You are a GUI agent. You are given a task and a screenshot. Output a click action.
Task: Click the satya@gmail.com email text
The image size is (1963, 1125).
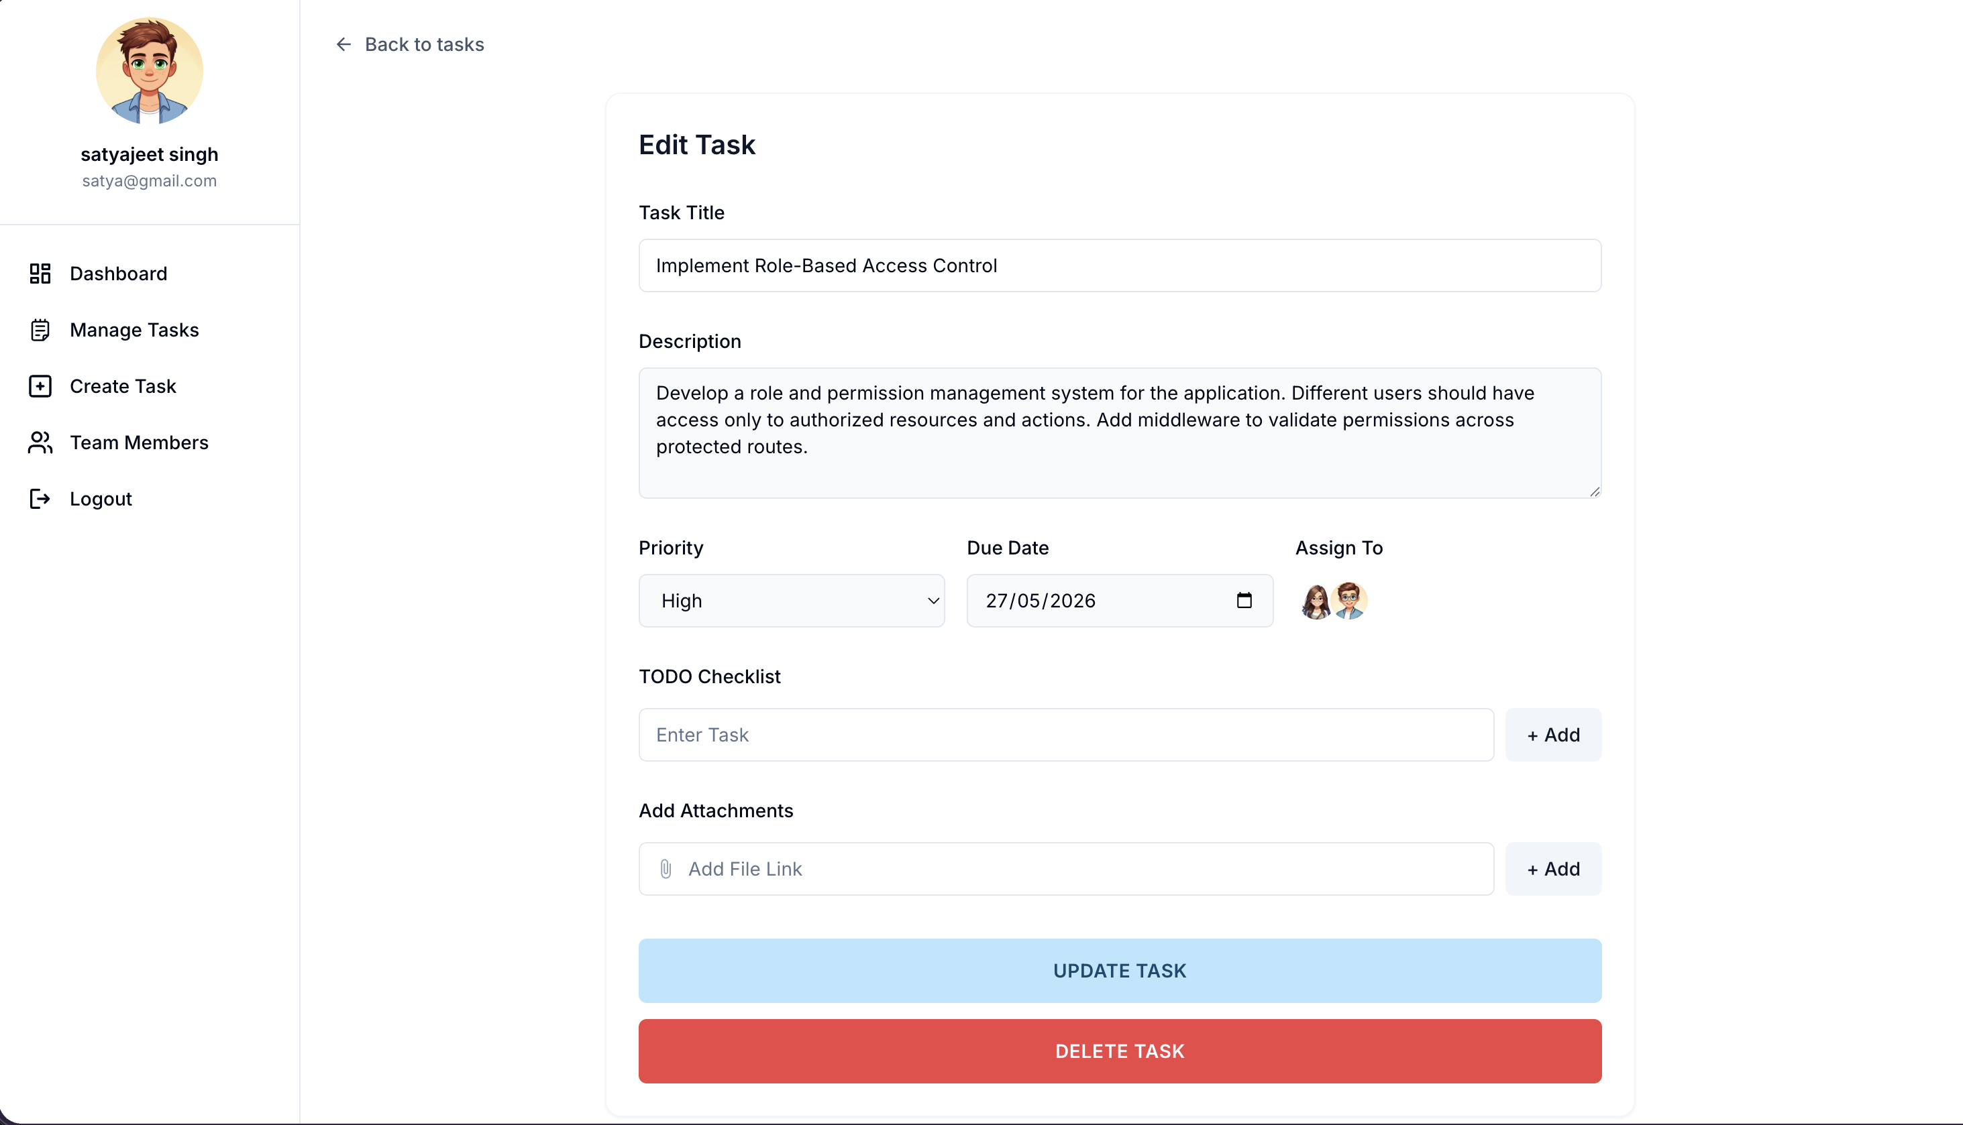(149, 181)
